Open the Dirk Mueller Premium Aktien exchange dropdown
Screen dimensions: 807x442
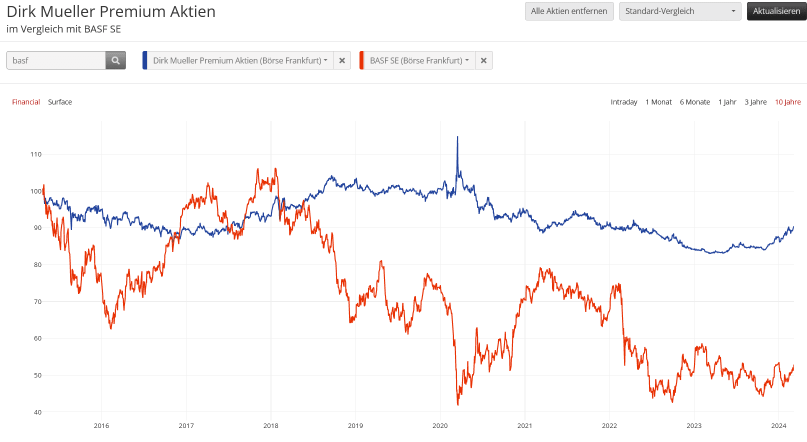(240, 60)
